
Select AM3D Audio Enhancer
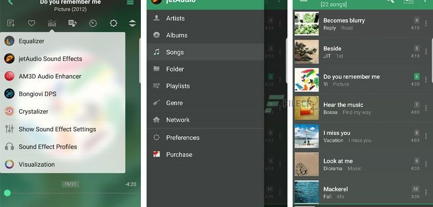pyautogui.click(x=62, y=76)
